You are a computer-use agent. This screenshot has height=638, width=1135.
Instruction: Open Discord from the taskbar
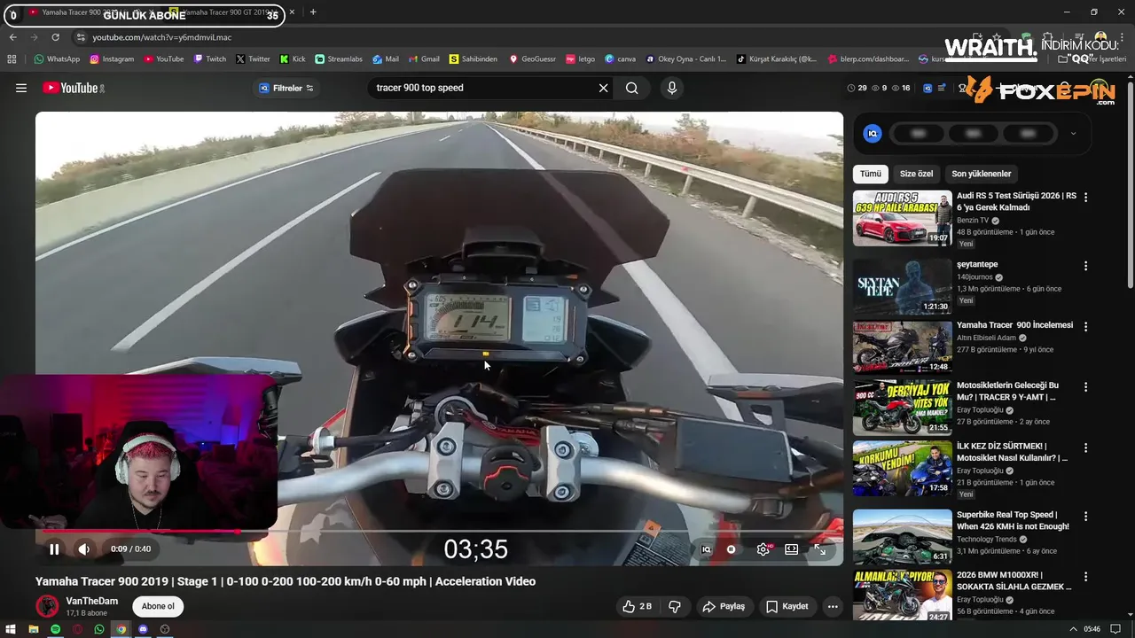click(x=143, y=629)
